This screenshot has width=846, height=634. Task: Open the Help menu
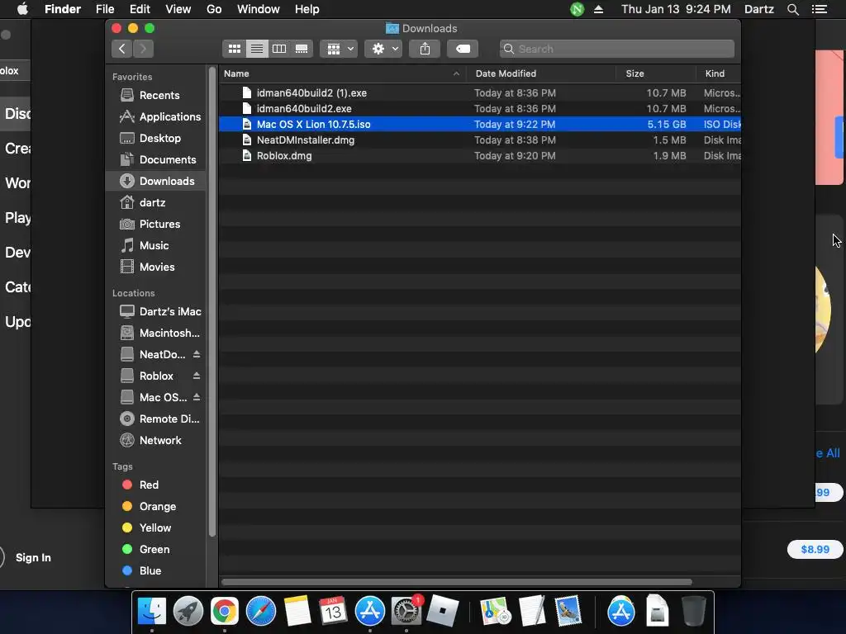pyautogui.click(x=307, y=9)
